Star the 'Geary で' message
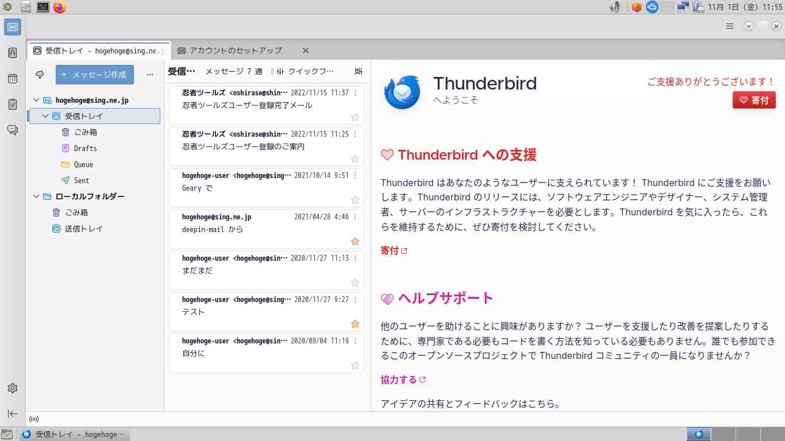Screen dimensions: 785x441 coord(355,200)
